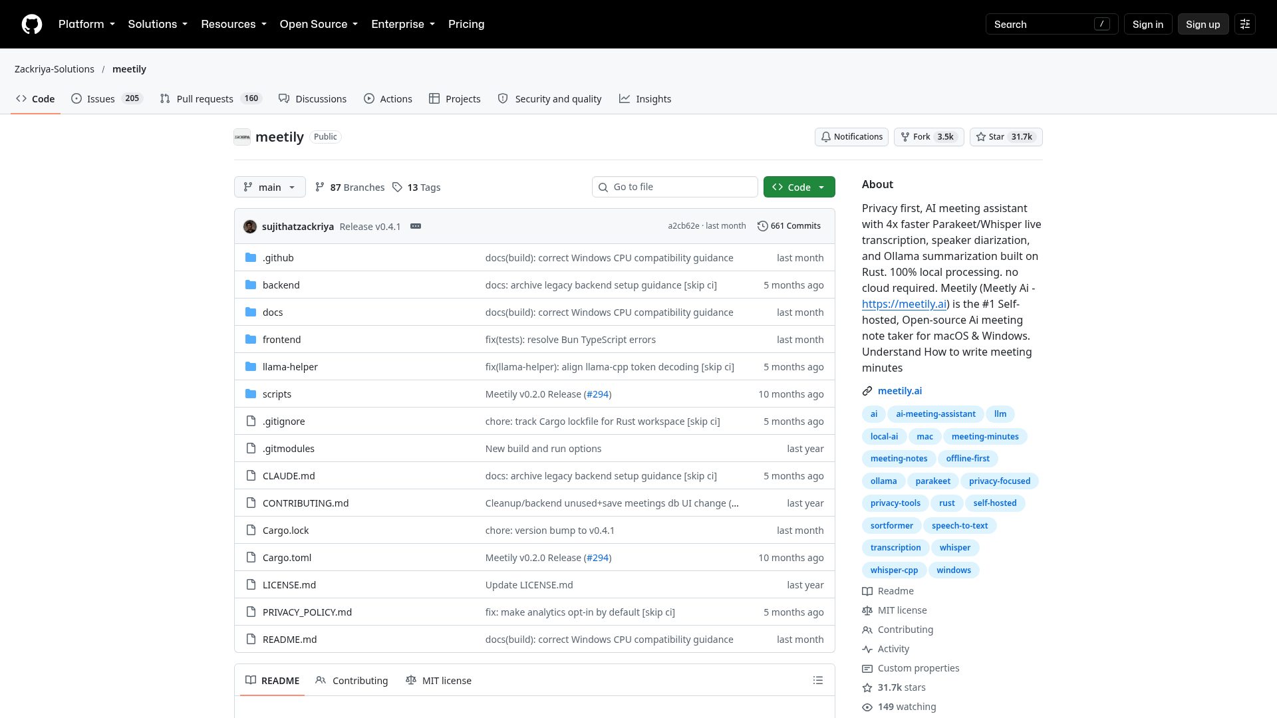This screenshot has height=718, width=1277.
Task: Open the README outline list icon
Action: click(x=818, y=680)
